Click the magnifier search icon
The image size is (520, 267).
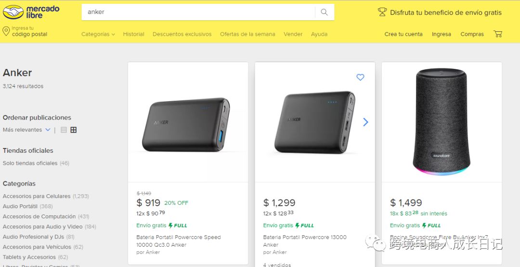pyautogui.click(x=324, y=12)
